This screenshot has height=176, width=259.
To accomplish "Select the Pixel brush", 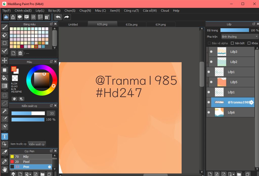I will pos(31,162).
